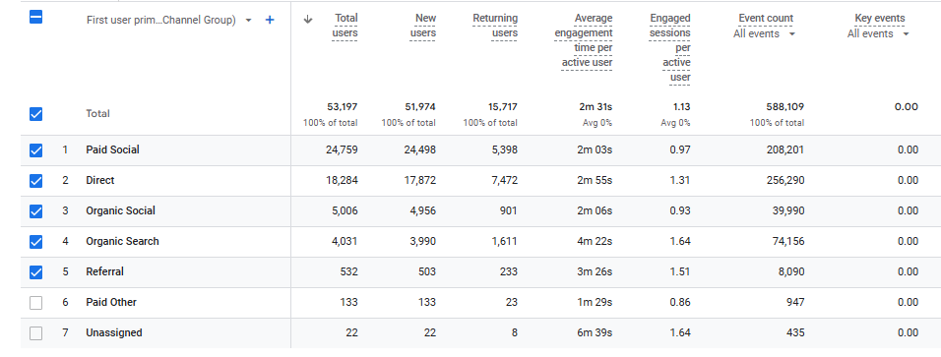
Task: Click total average engagement time 2m 31s
Action: click(x=596, y=107)
